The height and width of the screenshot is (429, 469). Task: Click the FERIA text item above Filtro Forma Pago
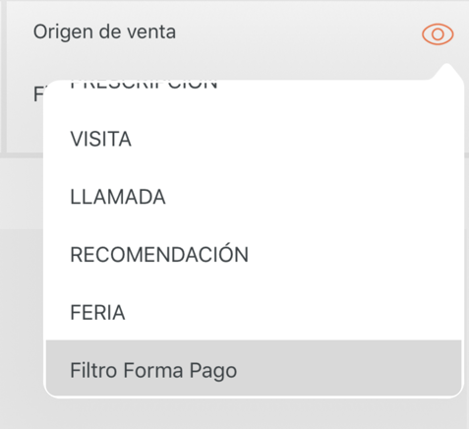97,312
